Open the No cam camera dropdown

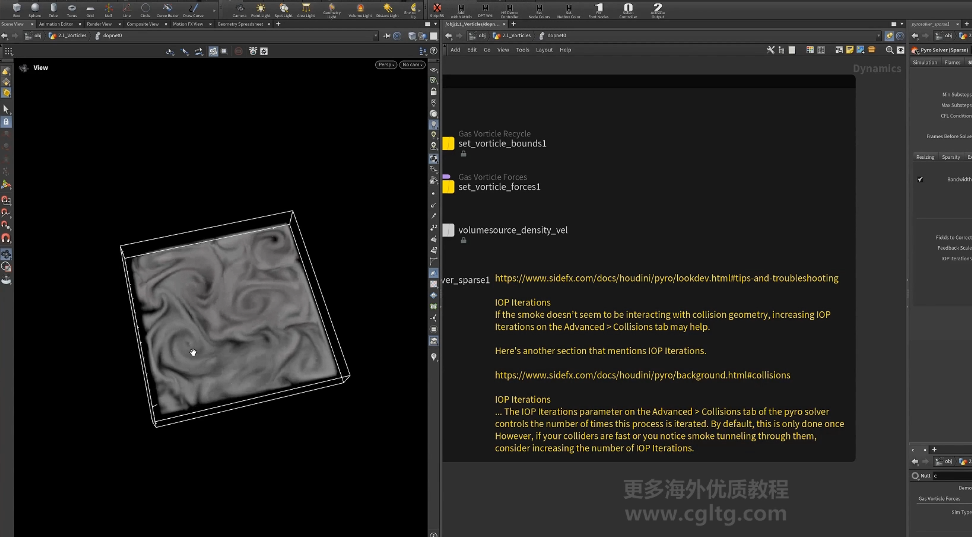point(412,64)
